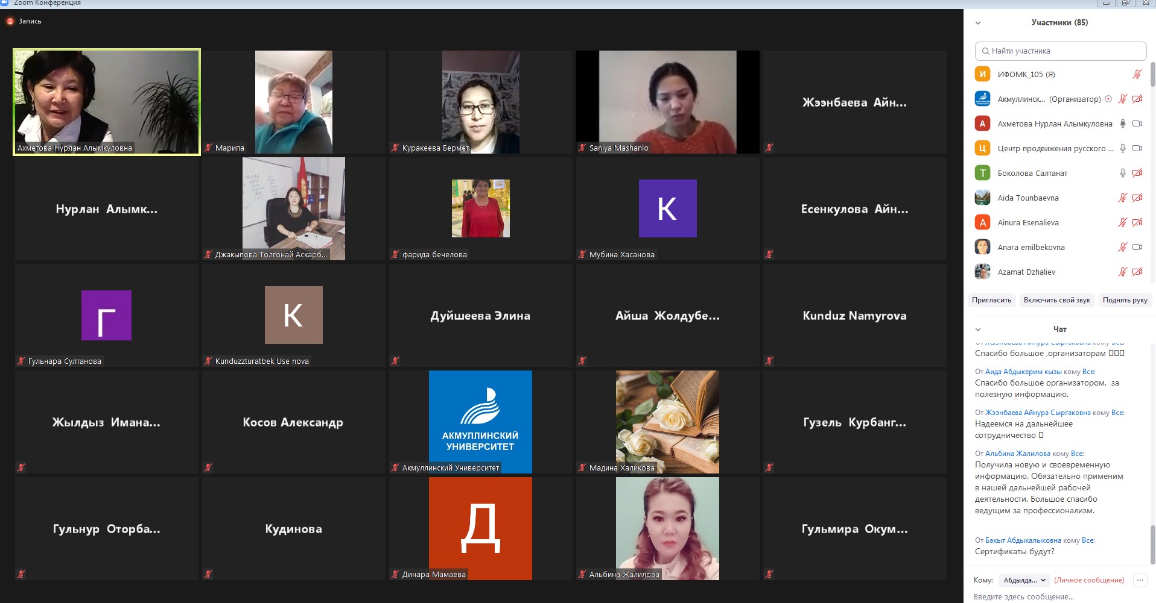The width and height of the screenshot is (1156, 603).
Task: Click camera icon next to Ахметова Нурлан Алымкуловна
Action: tap(1137, 124)
